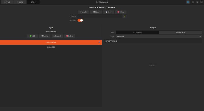Click the BTN_LEFT placeholder text
Screen dimensions: 204x111
[153, 66]
